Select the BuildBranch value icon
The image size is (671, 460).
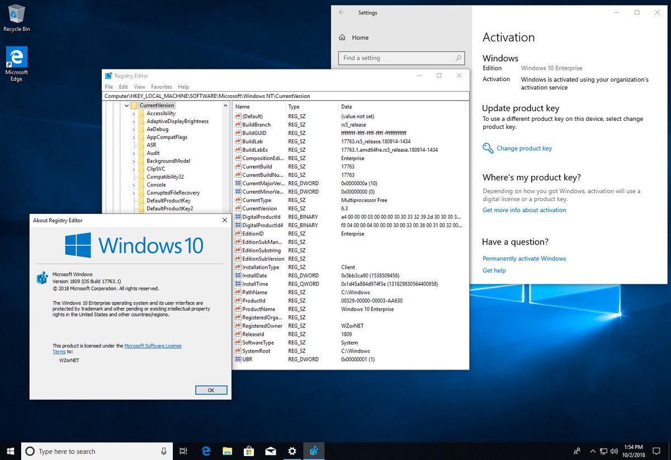237,125
